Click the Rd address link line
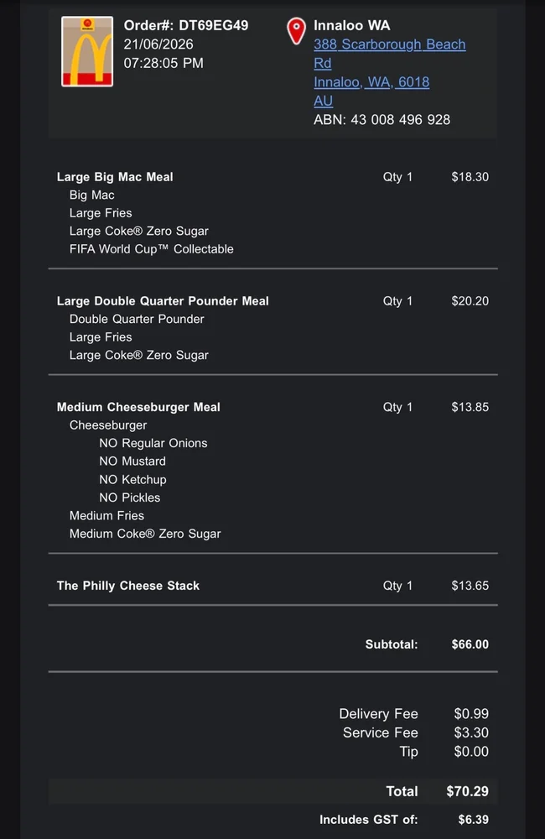545x839 pixels. pyautogui.click(x=323, y=63)
